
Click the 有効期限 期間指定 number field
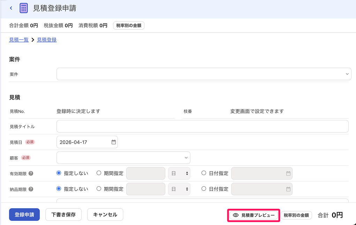click(x=145, y=173)
